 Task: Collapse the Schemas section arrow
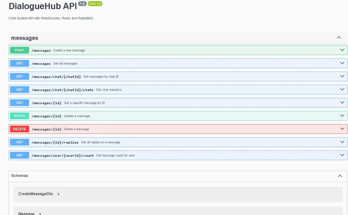coord(340,176)
